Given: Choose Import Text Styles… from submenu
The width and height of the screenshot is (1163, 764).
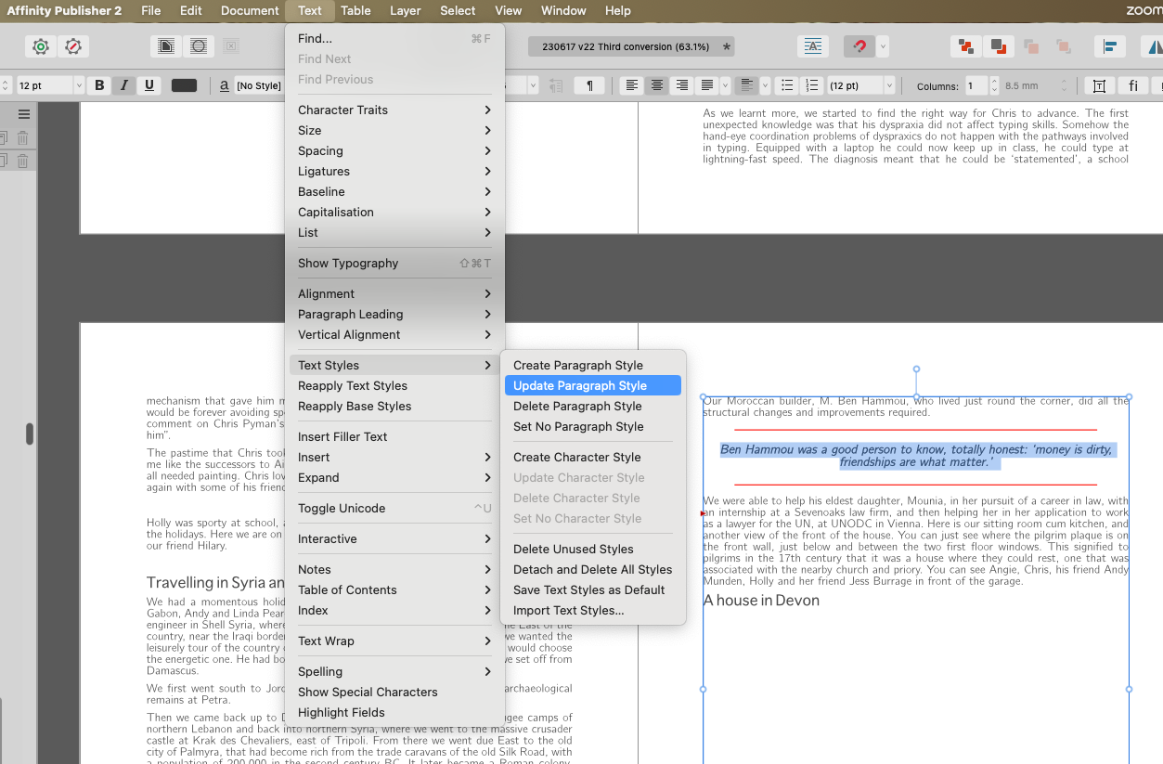Looking at the screenshot, I should point(568,610).
